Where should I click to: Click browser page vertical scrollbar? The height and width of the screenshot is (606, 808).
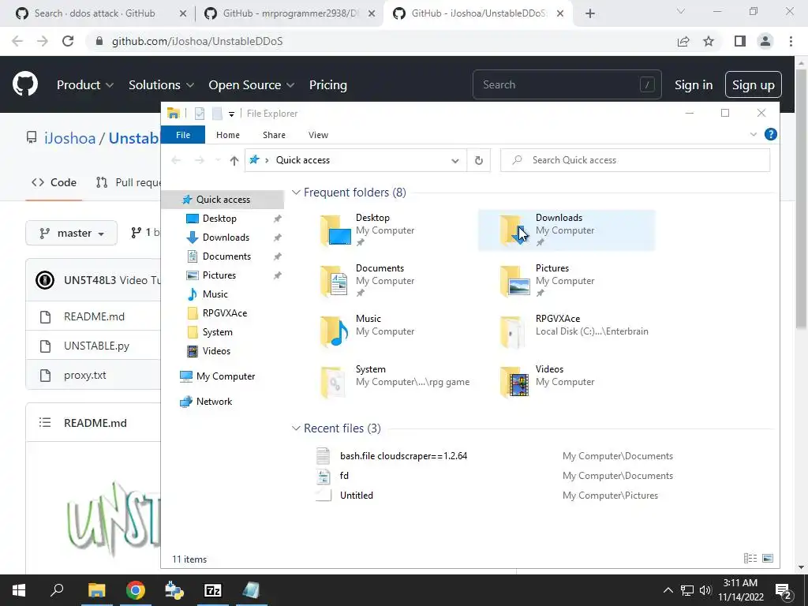(x=800, y=198)
